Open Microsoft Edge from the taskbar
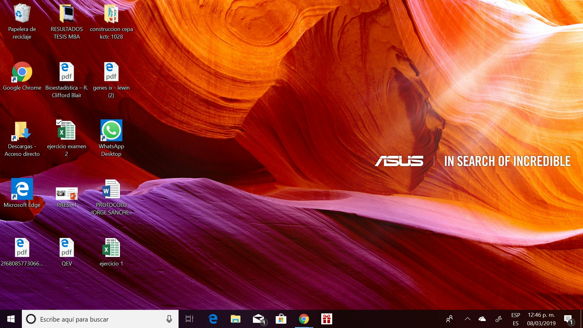 (213, 319)
